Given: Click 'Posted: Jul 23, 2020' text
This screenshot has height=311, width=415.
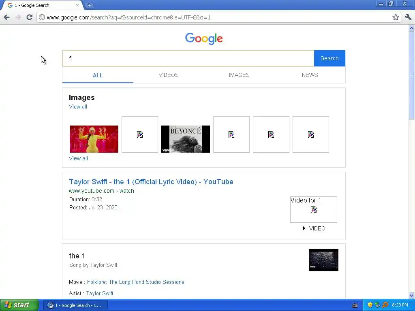Looking at the screenshot, I should click(x=93, y=208).
